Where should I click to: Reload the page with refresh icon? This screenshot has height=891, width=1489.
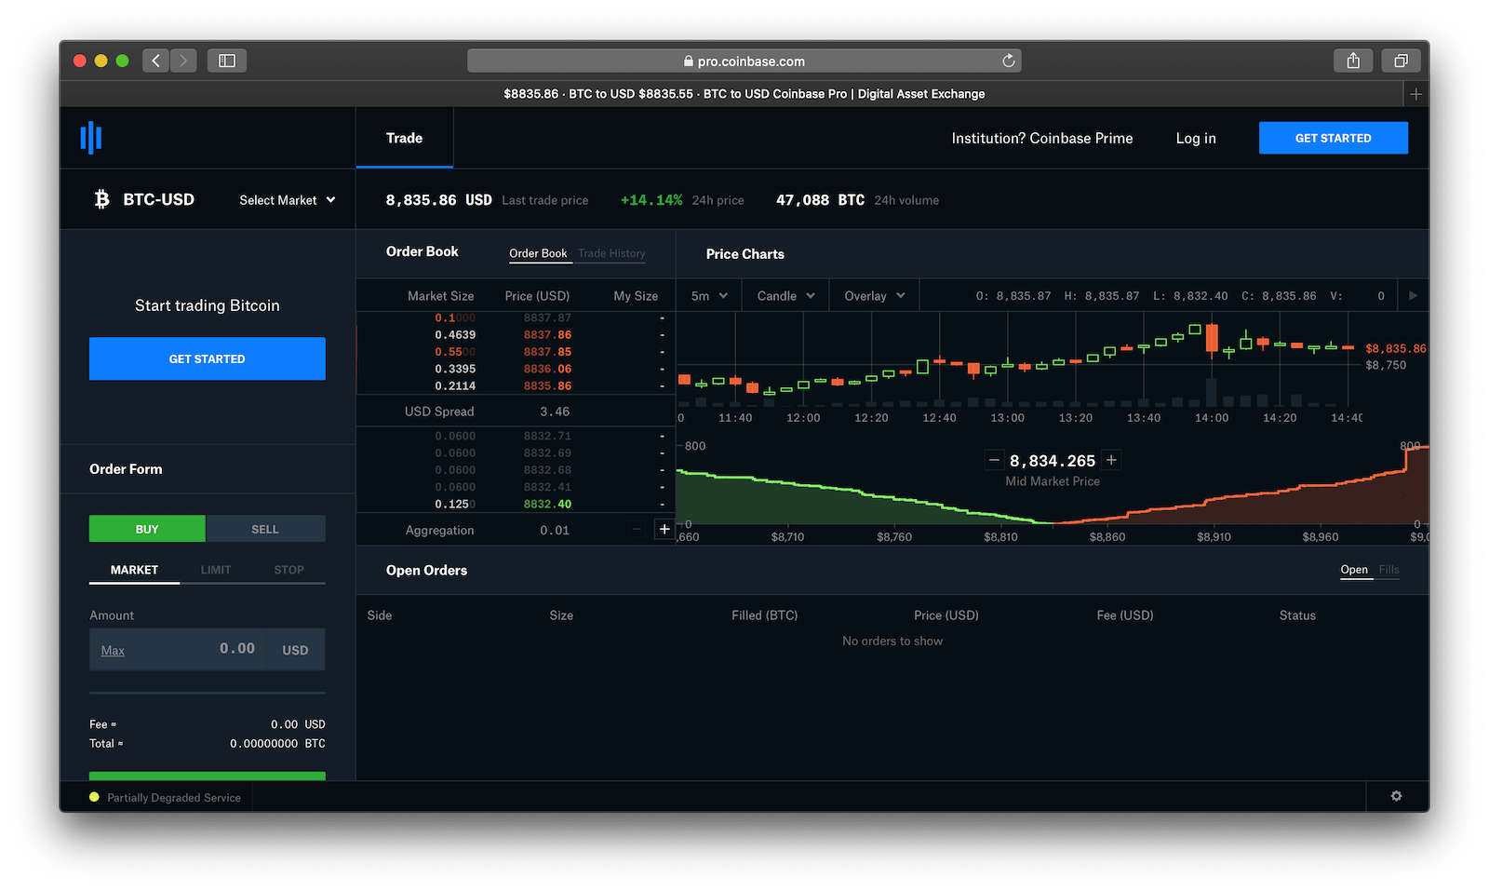pyautogui.click(x=1008, y=61)
